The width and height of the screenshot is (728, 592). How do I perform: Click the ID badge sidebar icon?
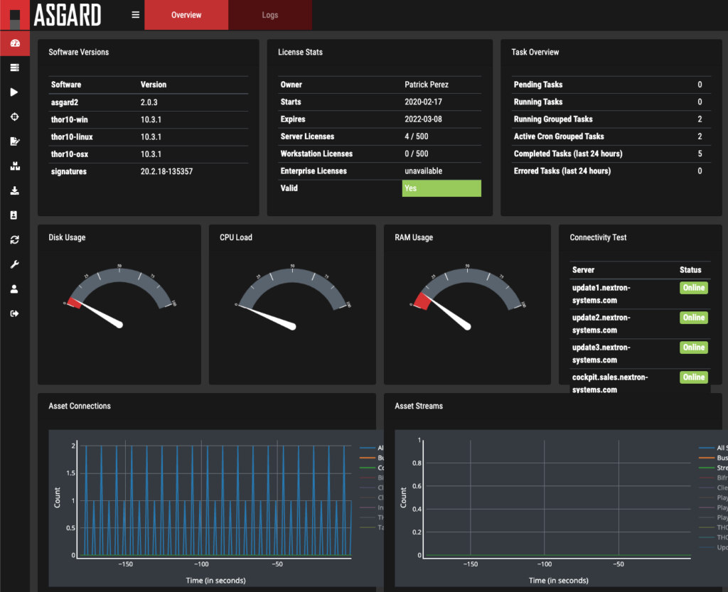[x=15, y=215]
